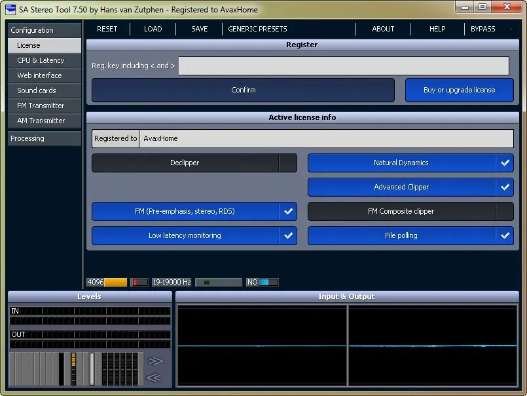Click the 19-19000 Hz status readout
Viewport: 527px width, 396px height.
172,282
